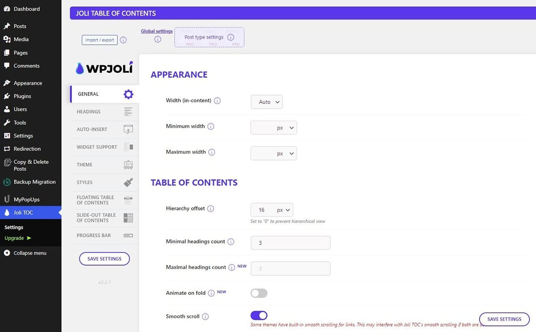The height and width of the screenshot is (332, 536).
Task: Click the MyPopUps icon
Action: coord(7,199)
